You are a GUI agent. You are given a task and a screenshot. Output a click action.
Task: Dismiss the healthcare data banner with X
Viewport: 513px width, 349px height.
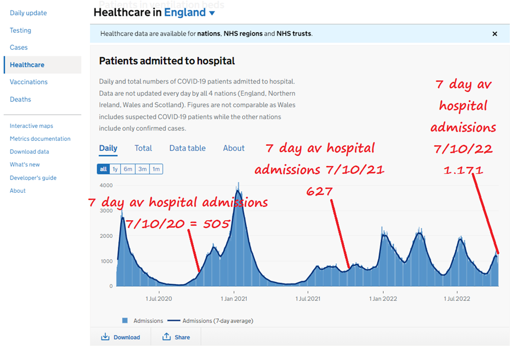(494, 34)
